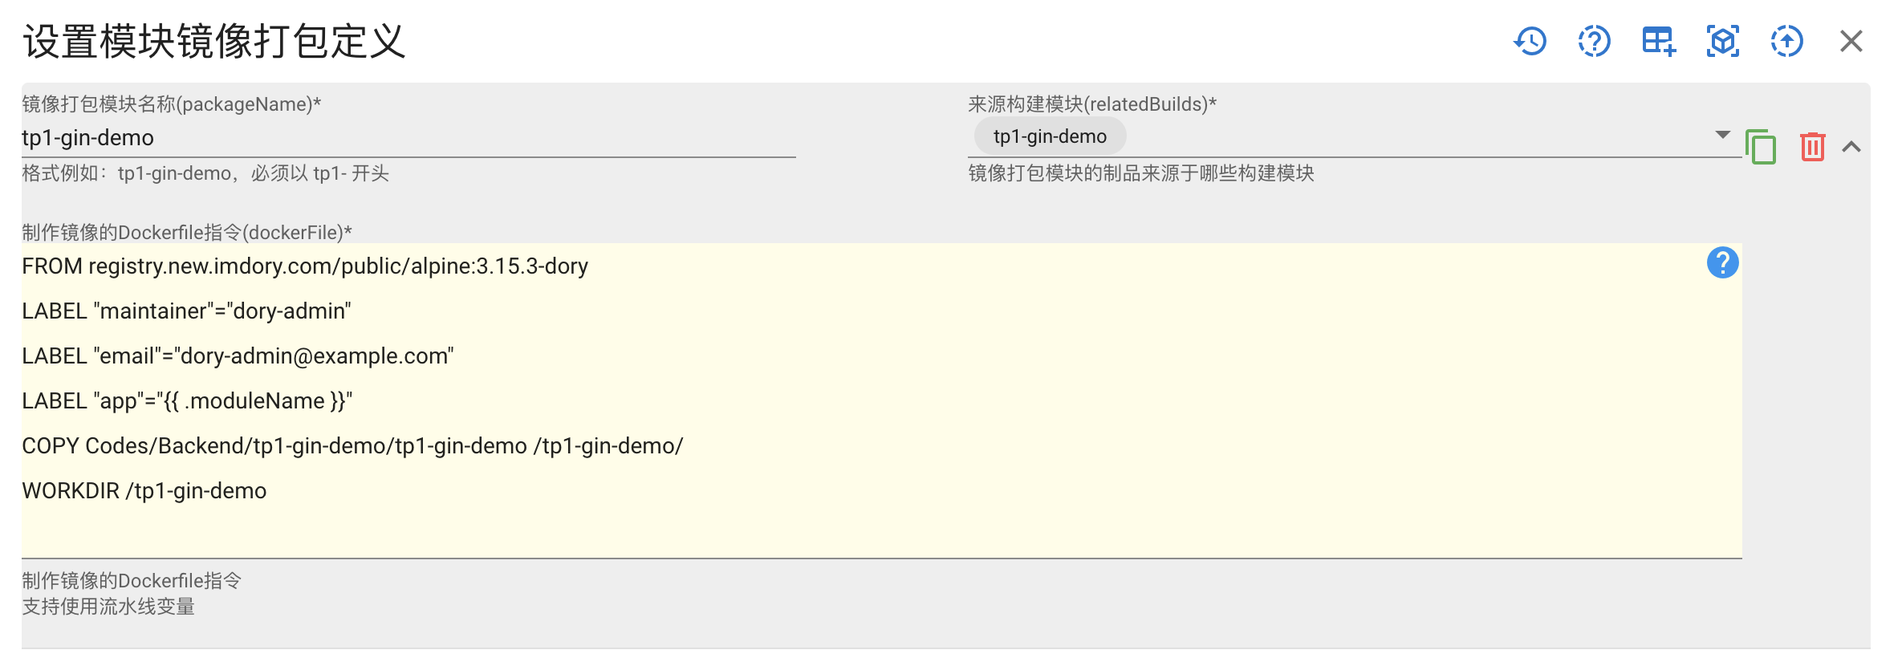
Task: Click the relatedBuilds field area
Action: [x=1364, y=136]
